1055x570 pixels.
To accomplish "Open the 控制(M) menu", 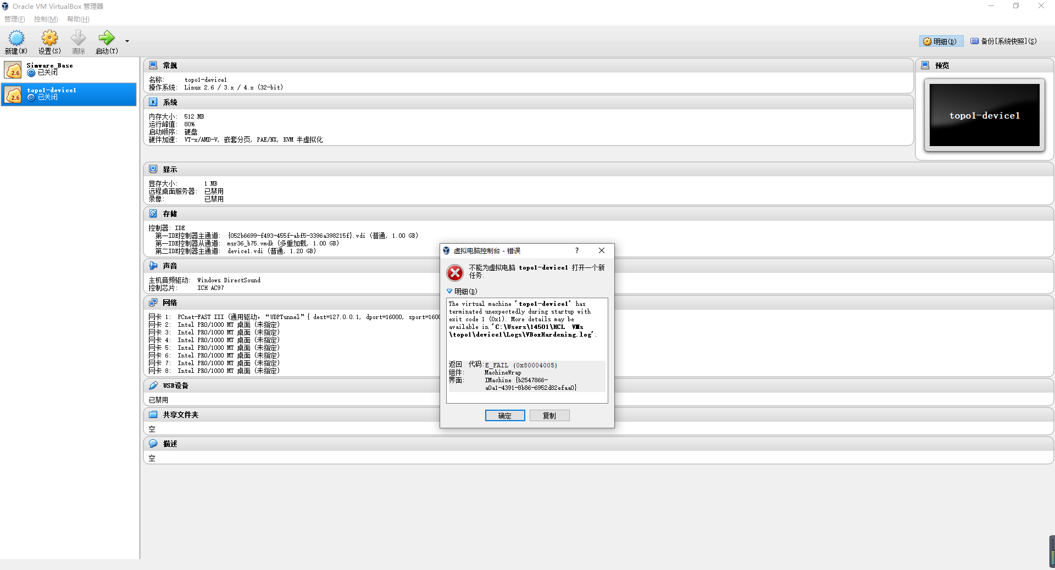I will pos(46,19).
